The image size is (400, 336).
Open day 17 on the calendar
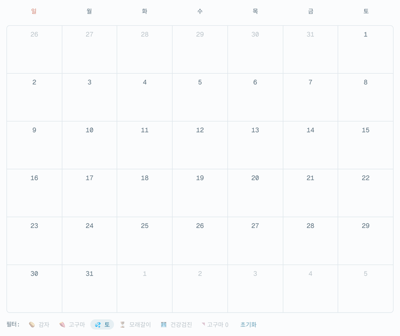pyautogui.click(x=89, y=193)
